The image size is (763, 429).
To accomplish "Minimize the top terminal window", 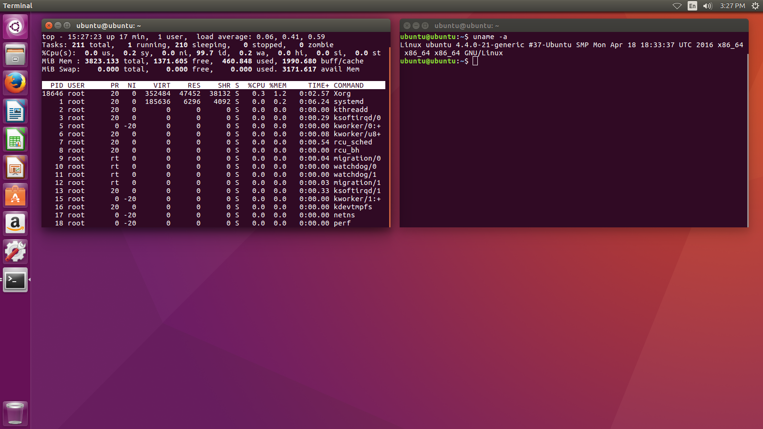I will [58, 26].
